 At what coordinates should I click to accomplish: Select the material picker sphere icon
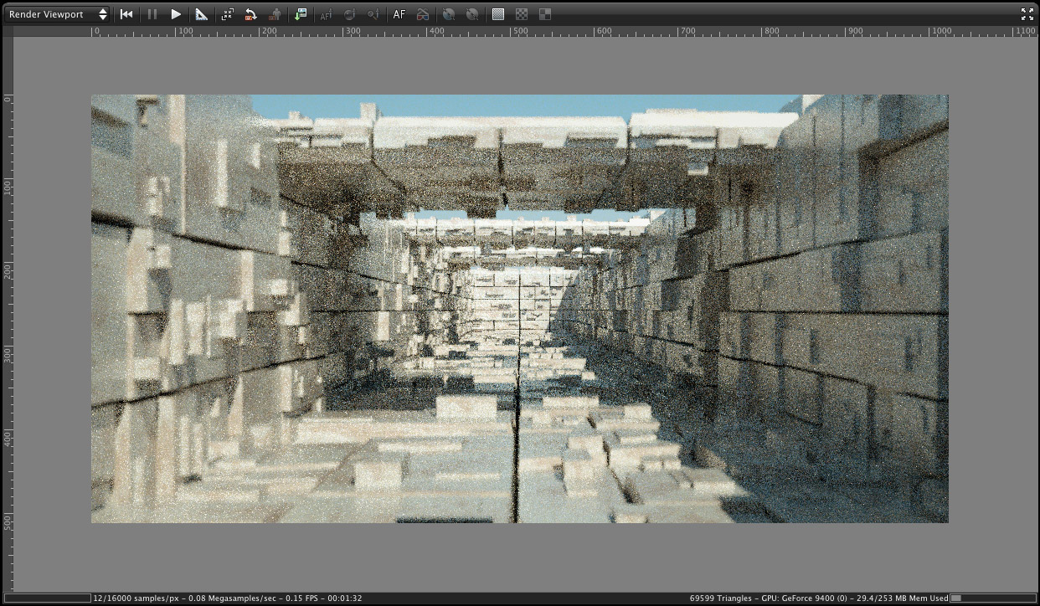pos(350,14)
